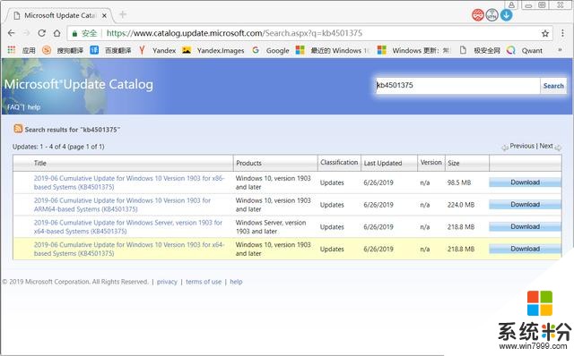Click the Microsoft Update Catalog title
The height and width of the screenshot is (356, 574).
79,84
